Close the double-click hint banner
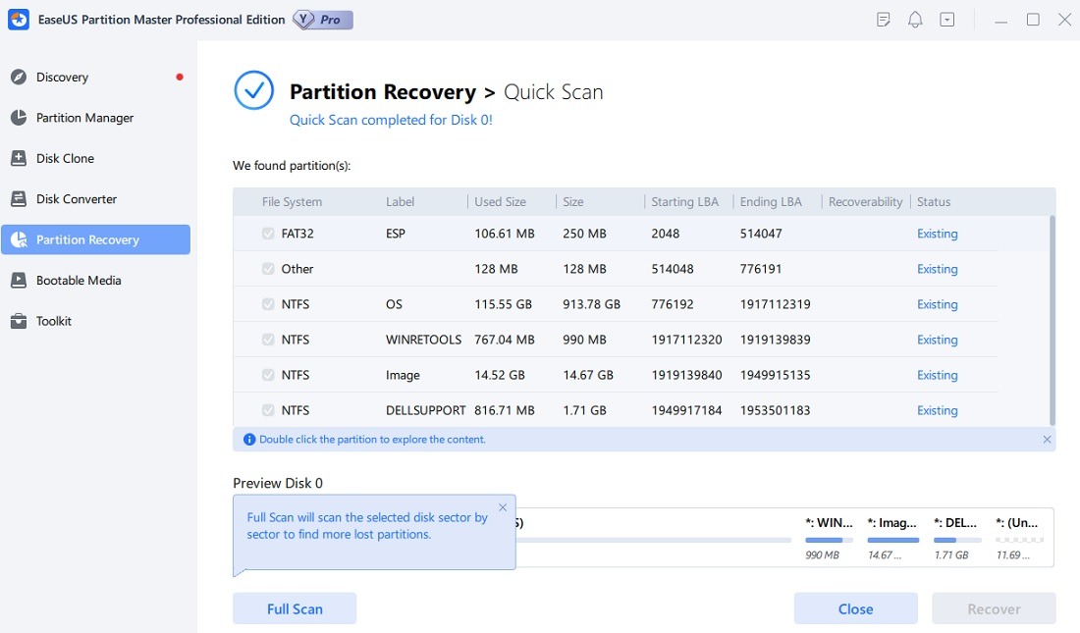 click(1047, 439)
